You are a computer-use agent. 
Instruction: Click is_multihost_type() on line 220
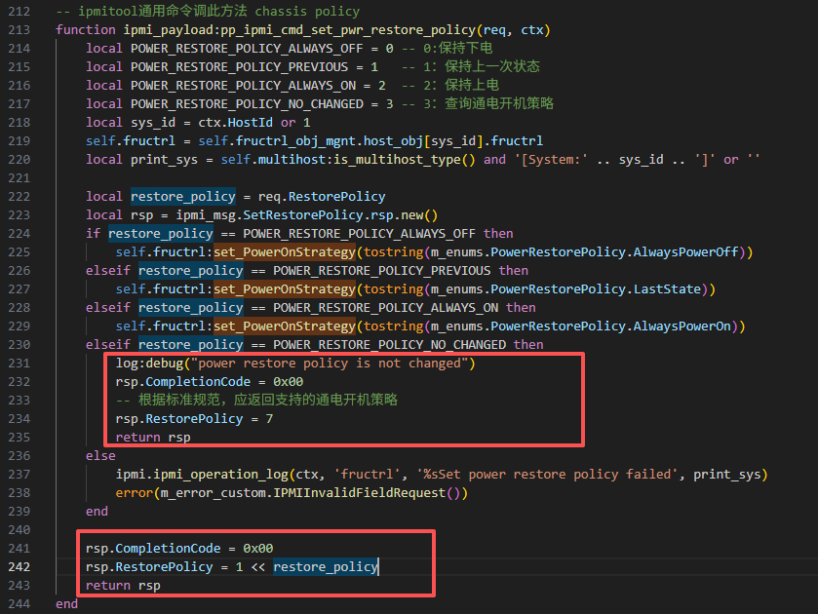[x=405, y=160]
